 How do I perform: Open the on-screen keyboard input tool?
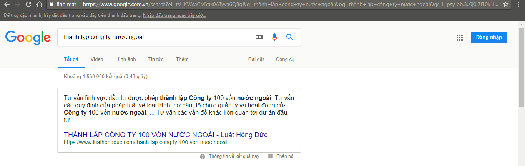click(259, 37)
